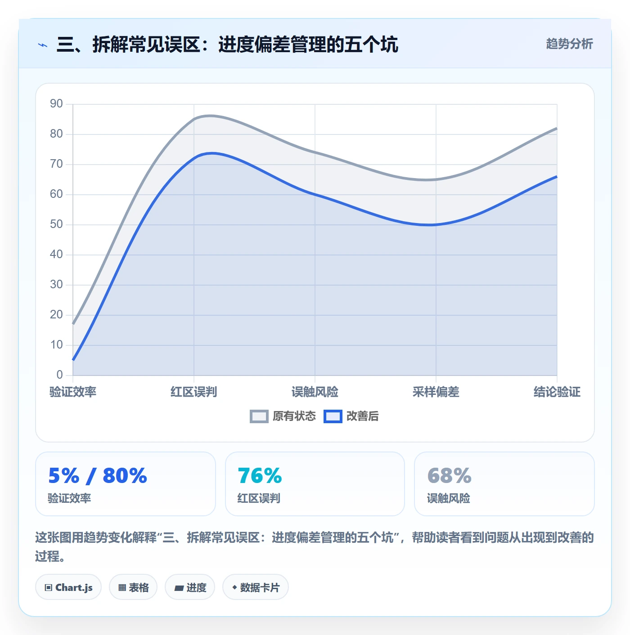Click the 50 y-axis tick label

tap(56, 224)
